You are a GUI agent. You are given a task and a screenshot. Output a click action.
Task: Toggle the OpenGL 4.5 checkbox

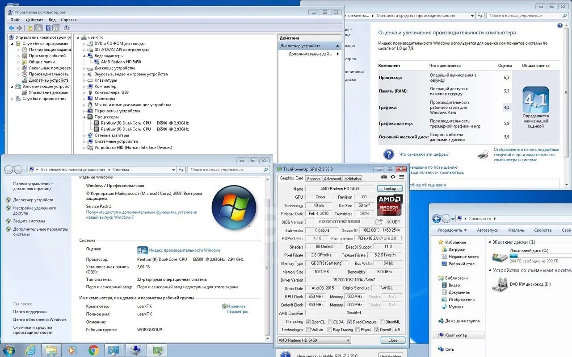(376, 330)
